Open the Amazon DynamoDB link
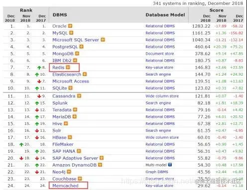The height and width of the screenshot is (190, 247). (x=75, y=165)
